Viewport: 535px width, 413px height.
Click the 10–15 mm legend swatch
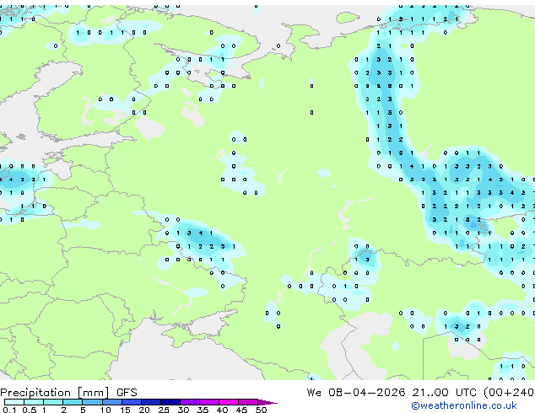[x=111, y=402]
